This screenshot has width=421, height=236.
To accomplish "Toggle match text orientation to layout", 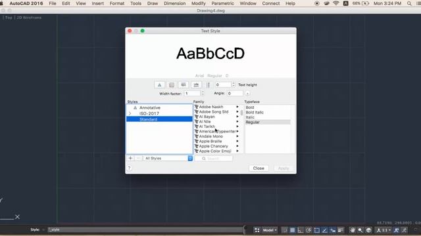I will [x=171, y=85].
